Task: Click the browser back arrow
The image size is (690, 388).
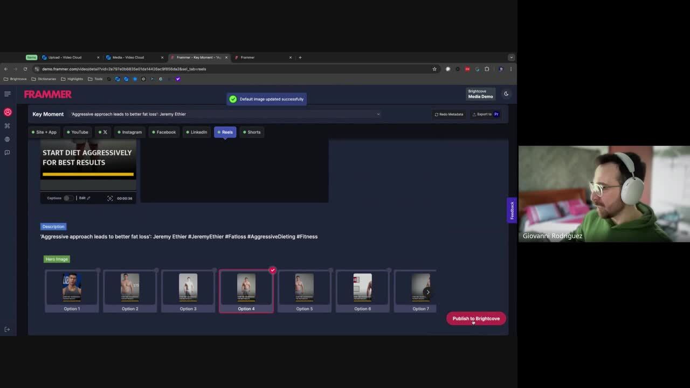Action: click(x=6, y=69)
